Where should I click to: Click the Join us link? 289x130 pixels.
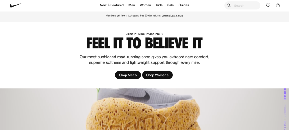click(166, 16)
